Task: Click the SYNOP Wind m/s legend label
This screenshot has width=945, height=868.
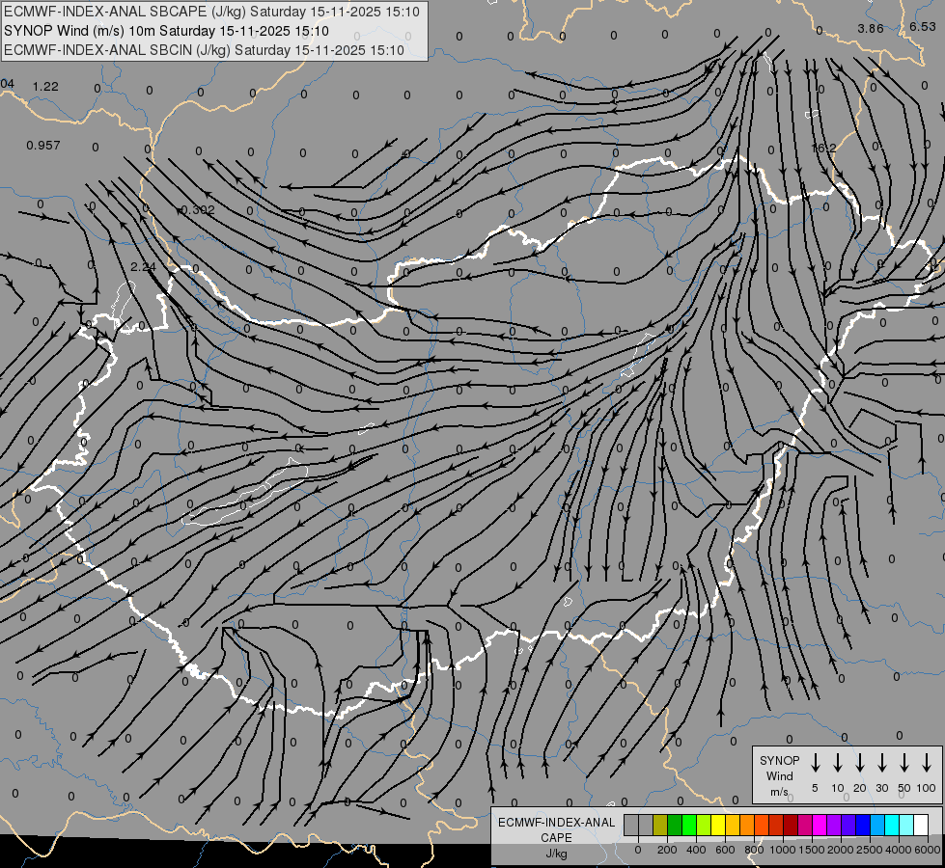Action: coord(779,775)
